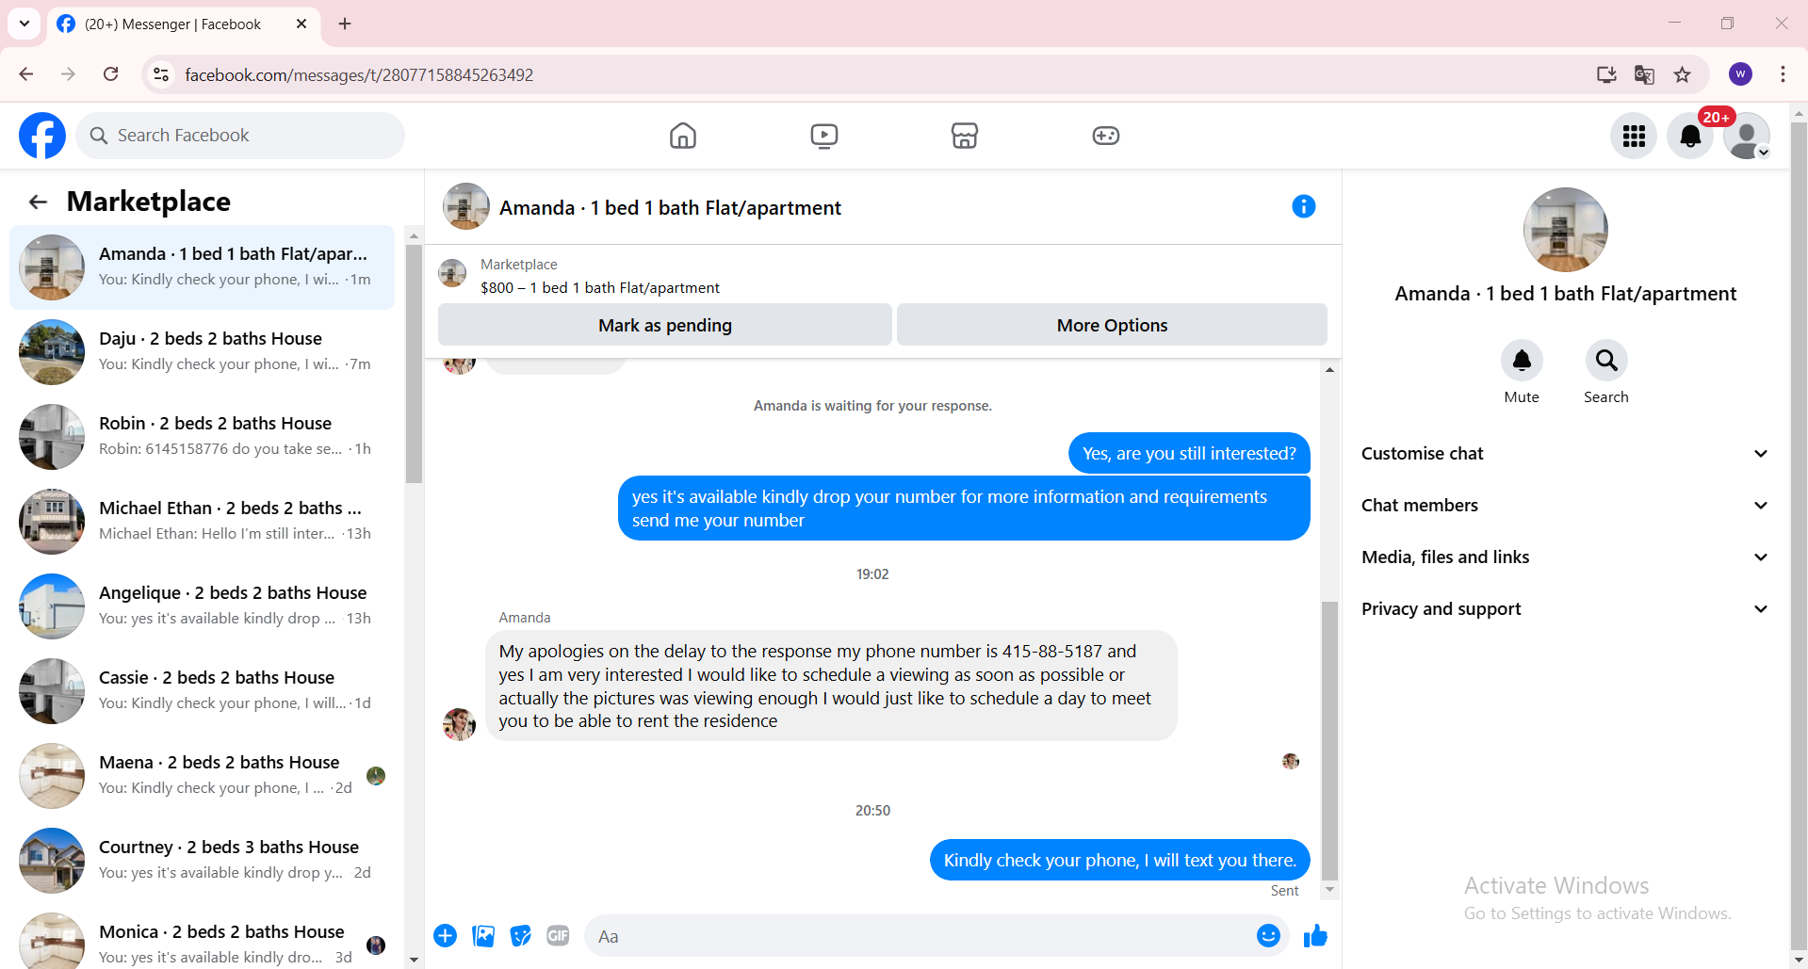The height and width of the screenshot is (969, 1808).
Task: Click Amanda's message with phone number
Action: tap(831, 686)
